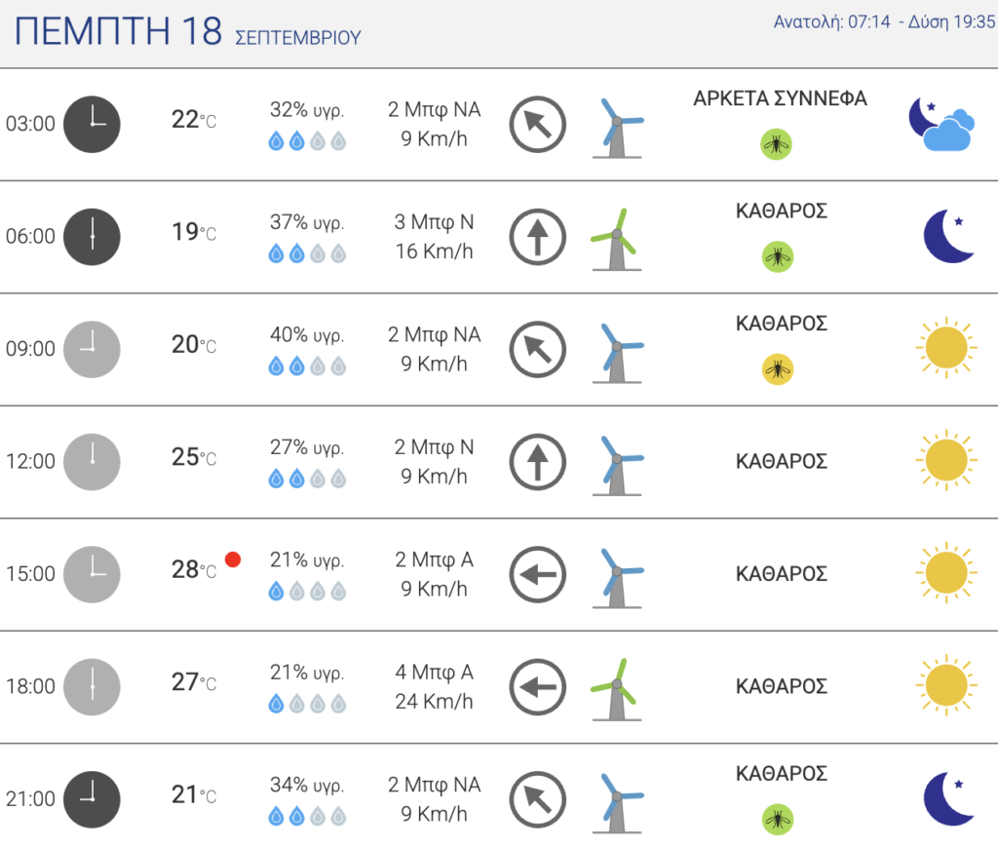
Task: Click the northwest wind arrow at 03:00
Action: (x=538, y=124)
